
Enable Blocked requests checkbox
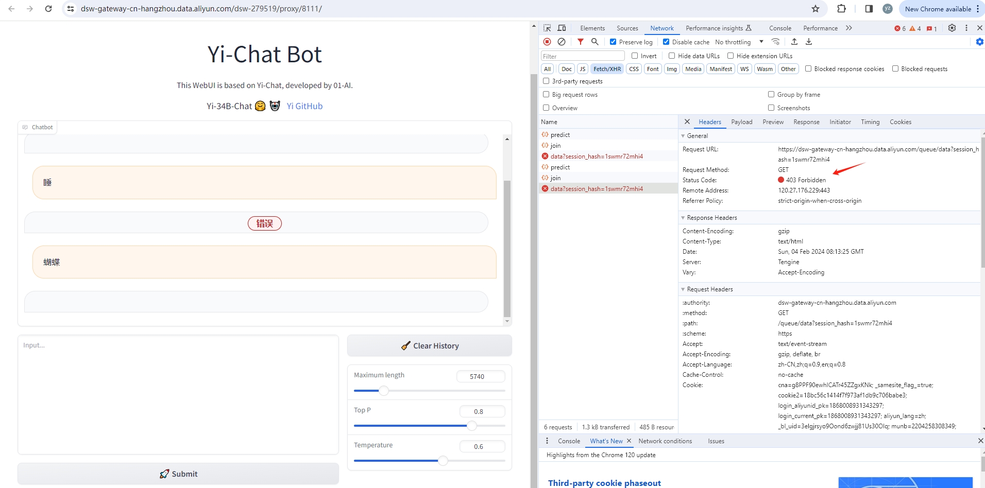(895, 68)
